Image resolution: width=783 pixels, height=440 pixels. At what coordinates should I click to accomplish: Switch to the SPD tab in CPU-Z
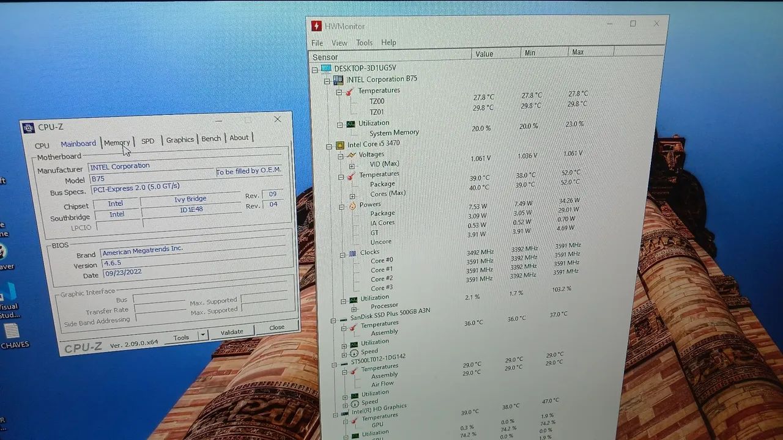(148, 141)
